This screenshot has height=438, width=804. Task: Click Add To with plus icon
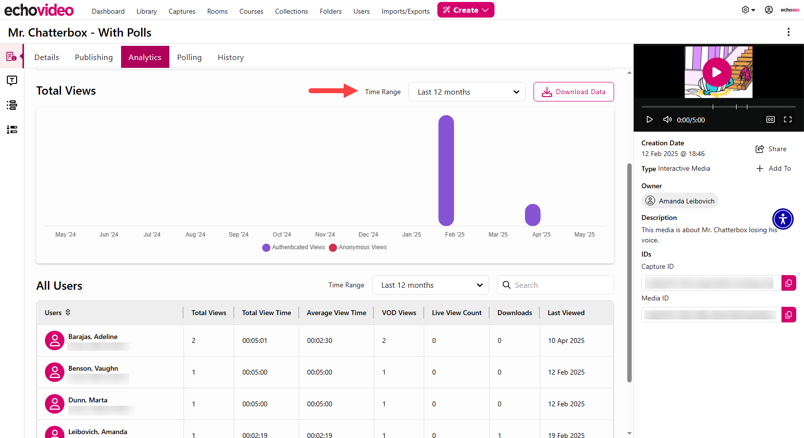773,168
